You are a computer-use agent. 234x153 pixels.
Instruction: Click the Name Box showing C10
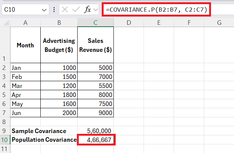[25, 9]
